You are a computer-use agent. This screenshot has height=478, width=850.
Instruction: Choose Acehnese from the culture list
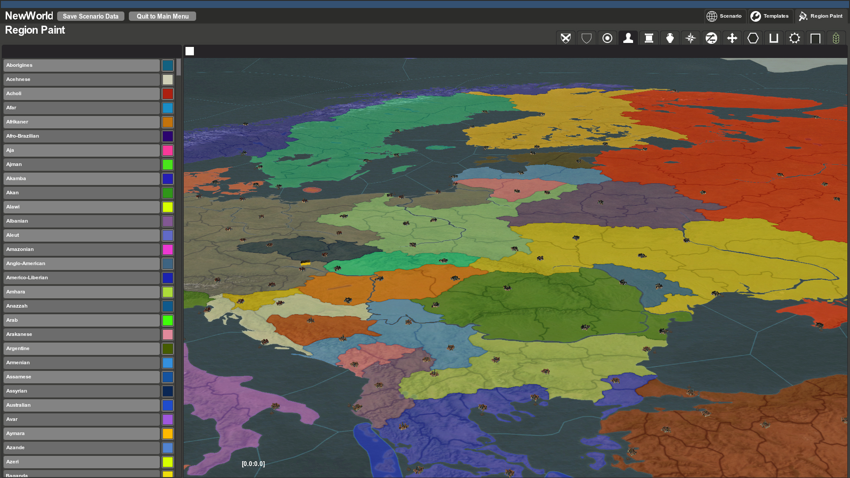[x=81, y=80]
